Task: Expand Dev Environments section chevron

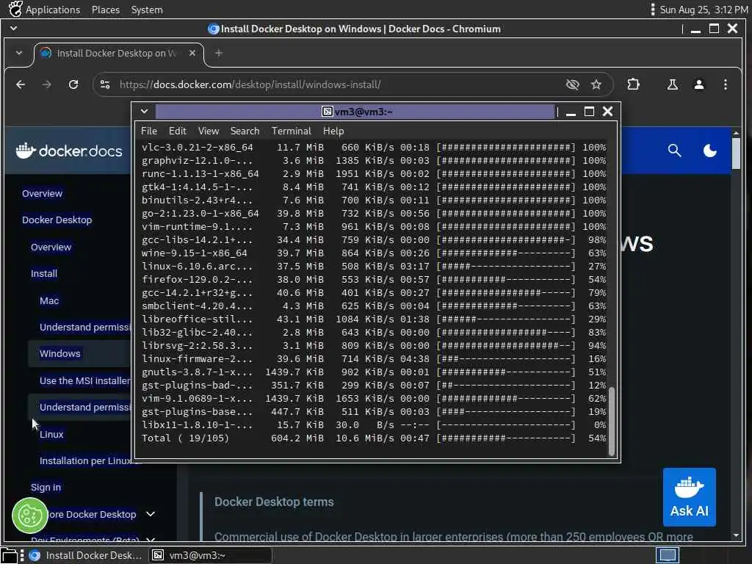Action: point(151,539)
